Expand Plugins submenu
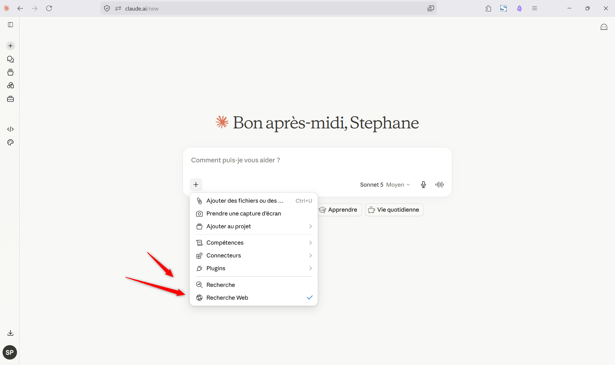Viewport: 615px width, 365px height. pos(254,268)
